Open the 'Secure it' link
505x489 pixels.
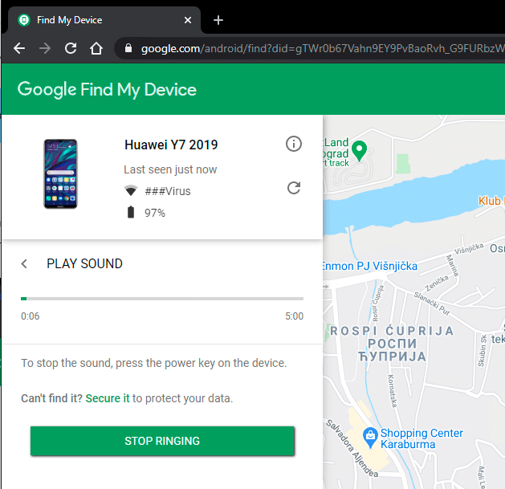click(108, 398)
